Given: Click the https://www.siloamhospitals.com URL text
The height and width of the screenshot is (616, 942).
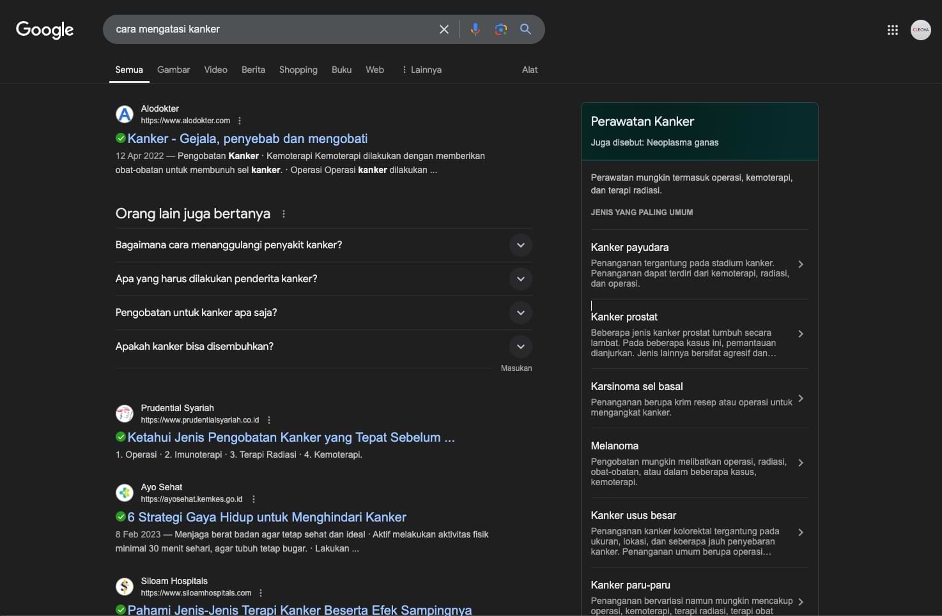Looking at the screenshot, I should click(x=196, y=593).
